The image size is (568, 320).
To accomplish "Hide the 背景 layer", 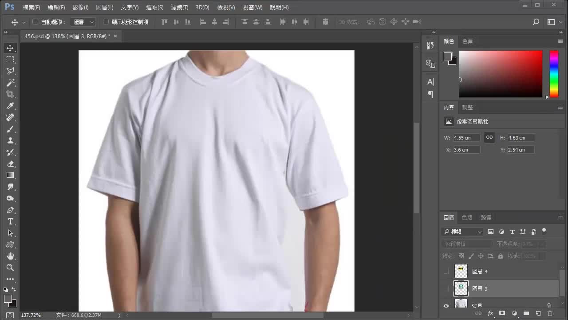I will 446,306.
